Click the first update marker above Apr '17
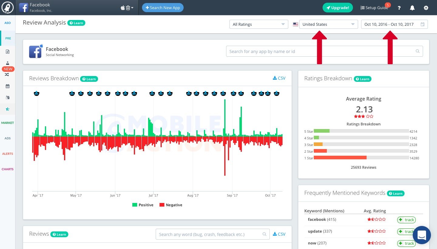The image size is (437, 249). coord(36,93)
